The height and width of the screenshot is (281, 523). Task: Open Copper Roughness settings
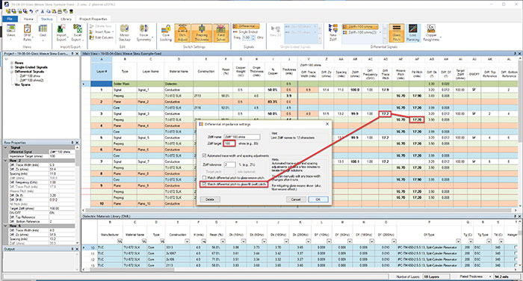point(431,33)
